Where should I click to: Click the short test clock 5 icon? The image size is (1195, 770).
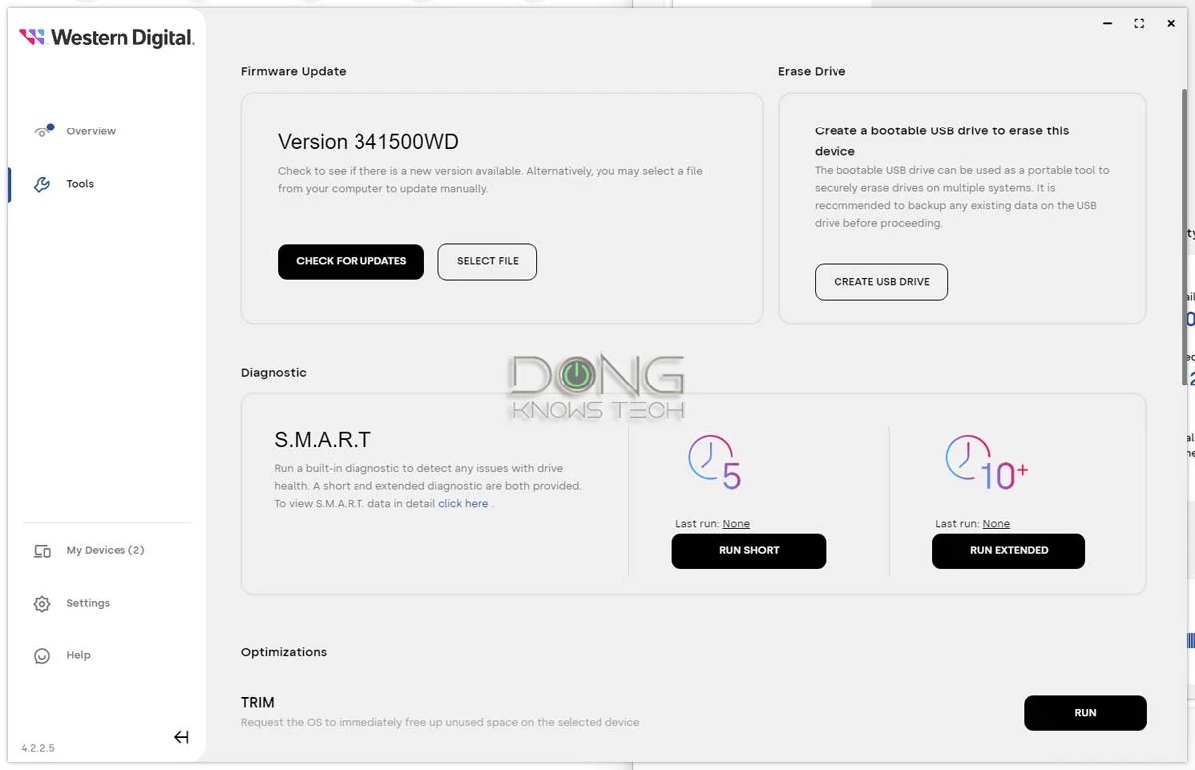click(x=714, y=462)
